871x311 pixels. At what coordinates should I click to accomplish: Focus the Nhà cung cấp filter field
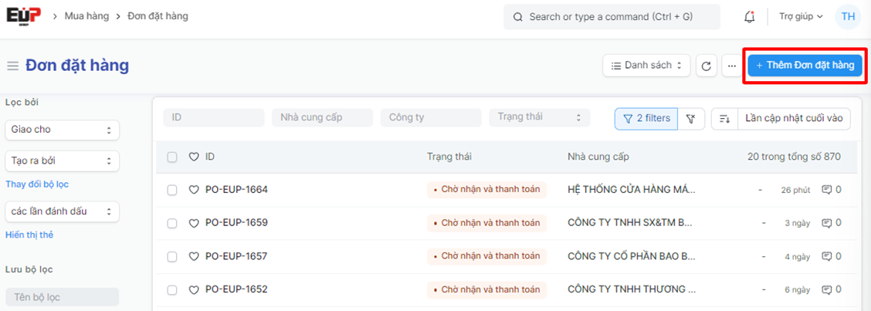coord(321,117)
